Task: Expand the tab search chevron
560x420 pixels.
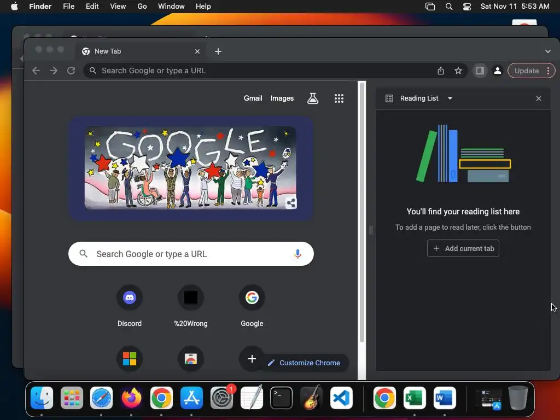Action: pos(548,51)
